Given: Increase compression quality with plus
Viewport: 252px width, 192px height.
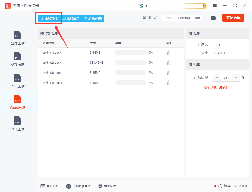Looking at the screenshot, I should click(x=236, y=78).
